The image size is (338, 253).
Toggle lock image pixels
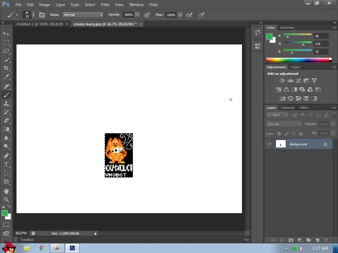(286, 134)
